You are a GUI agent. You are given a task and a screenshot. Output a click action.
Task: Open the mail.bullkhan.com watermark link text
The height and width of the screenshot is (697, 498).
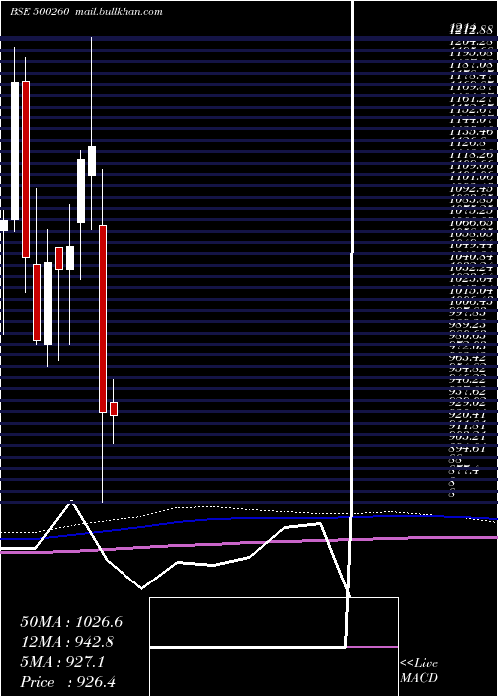coord(118,12)
